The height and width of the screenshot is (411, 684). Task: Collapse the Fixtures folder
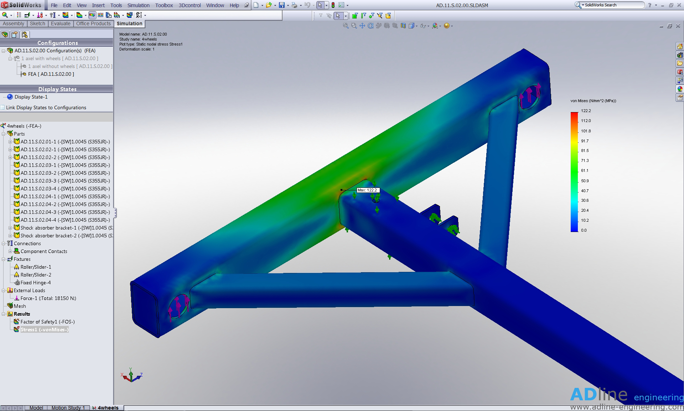[4, 259]
